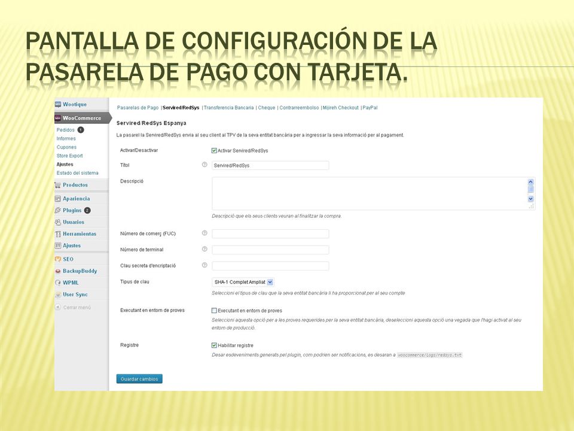Viewport: 574px width, 431px height.
Task: Open the Usuarios menu
Action: (x=73, y=222)
